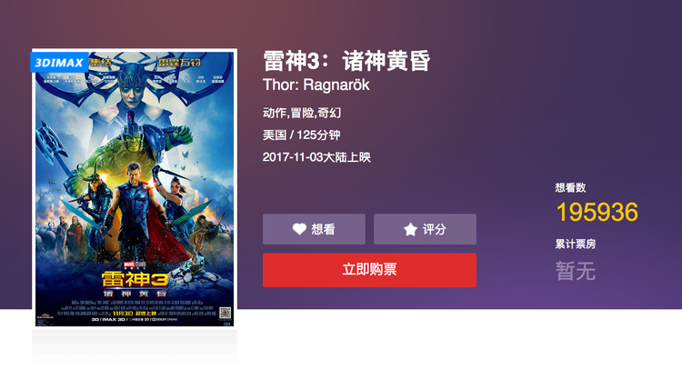Open rating using the 评分 label
The height and width of the screenshot is (369, 682).
pyautogui.click(x=434, y=229)
